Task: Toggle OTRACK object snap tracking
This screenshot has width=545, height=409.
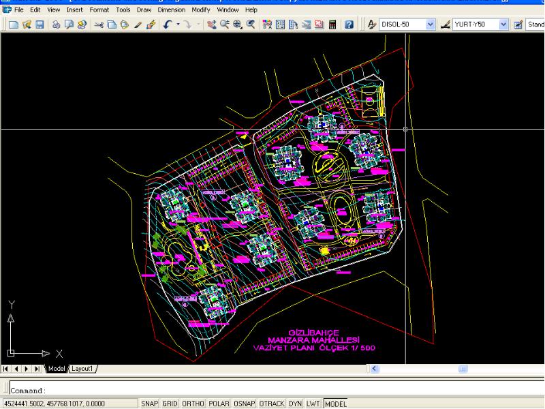Action: click(x=272, y=404)
